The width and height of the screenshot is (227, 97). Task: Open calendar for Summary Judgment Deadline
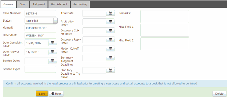[111, 58]
